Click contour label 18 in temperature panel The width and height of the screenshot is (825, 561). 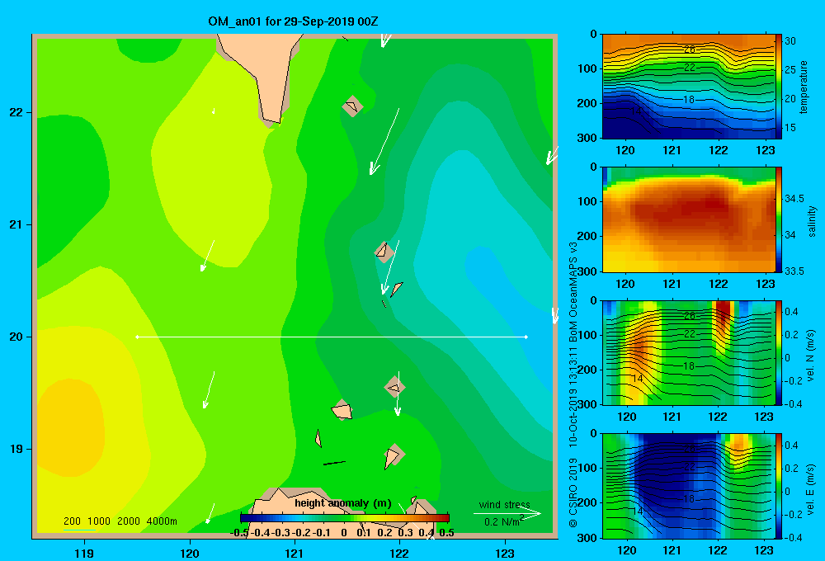pos(689,100)
